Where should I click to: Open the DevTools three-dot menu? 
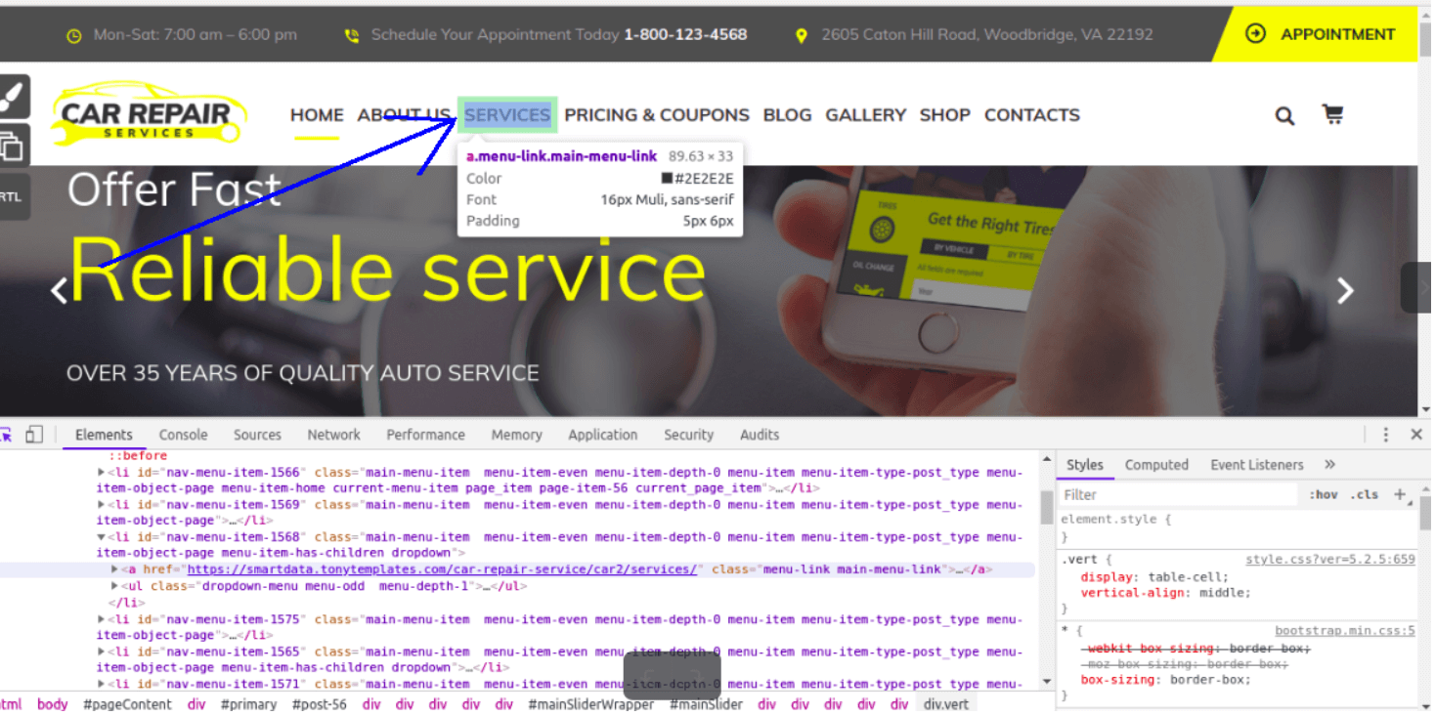pyautogui.click(x=1385, y=435)
